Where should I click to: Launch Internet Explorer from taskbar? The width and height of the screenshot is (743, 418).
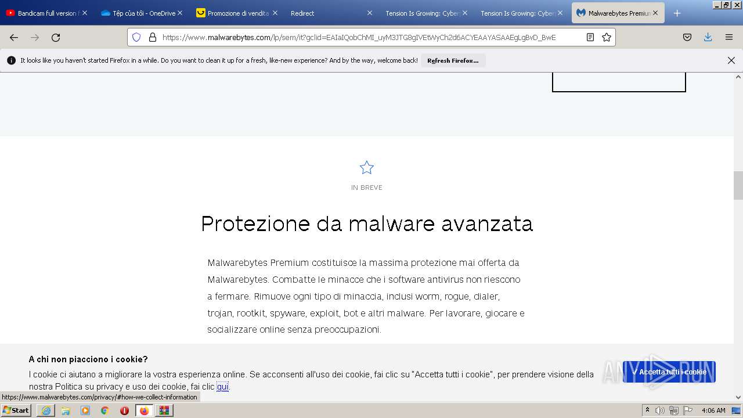46,410
